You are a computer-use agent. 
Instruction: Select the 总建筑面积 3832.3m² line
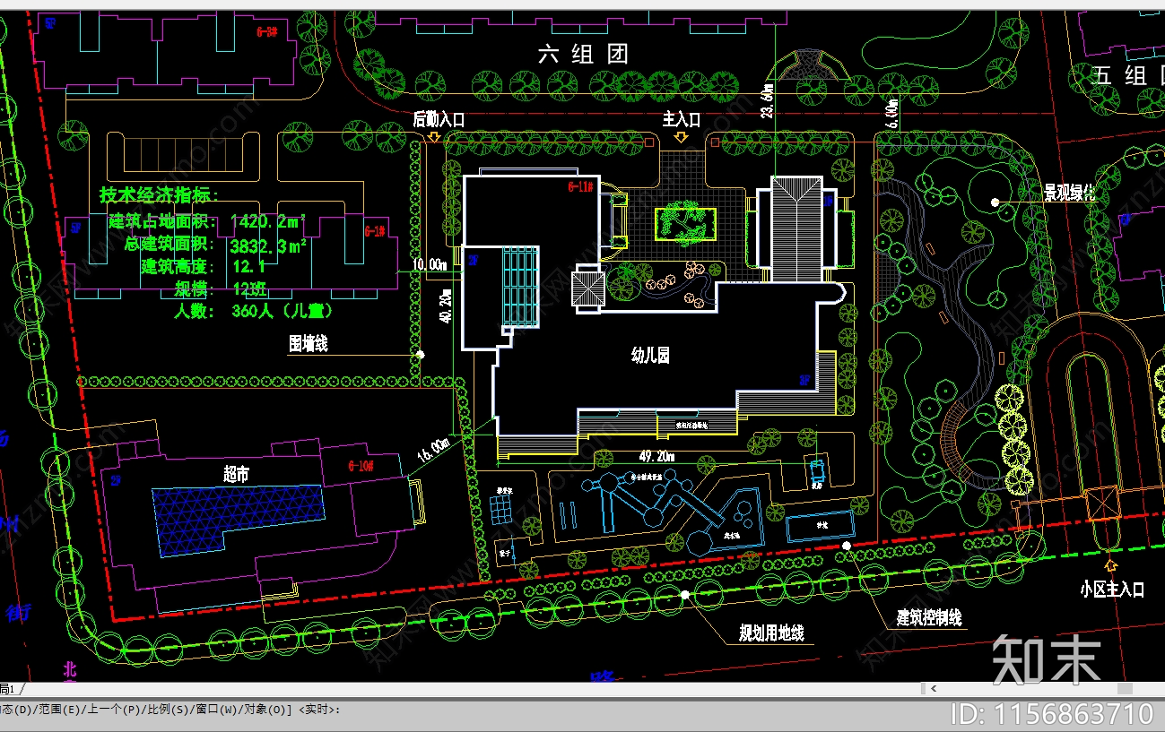pyautogui.click(x=215, y=245)
